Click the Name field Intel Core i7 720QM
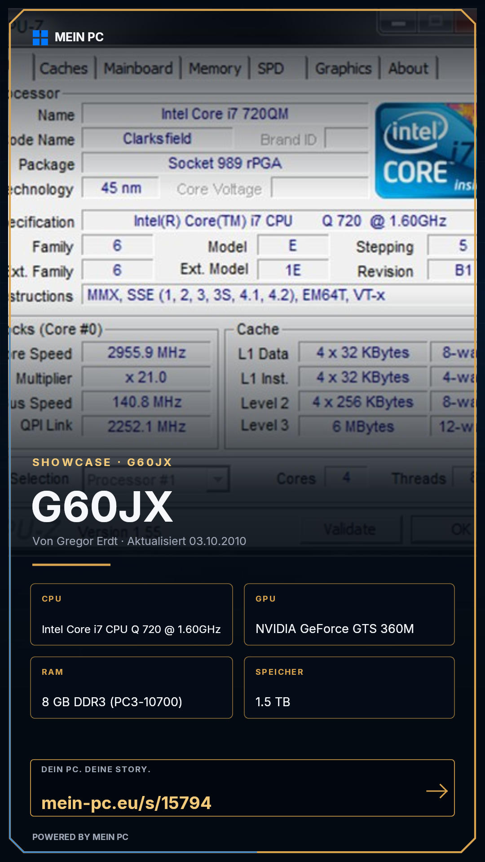This screenshot has height=862, width=485. [225, 114]
